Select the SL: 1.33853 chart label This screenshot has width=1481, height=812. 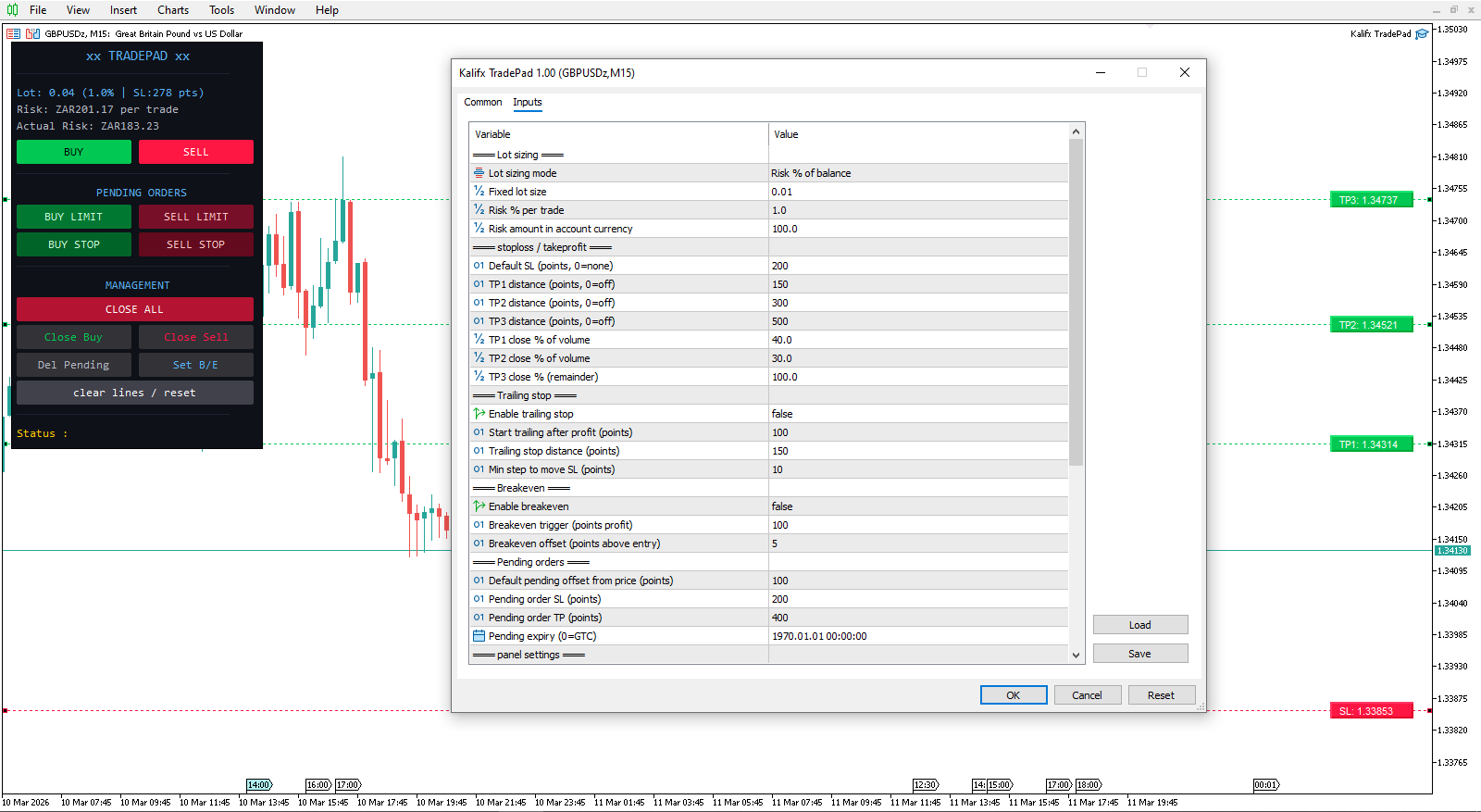click(1371, 711)
